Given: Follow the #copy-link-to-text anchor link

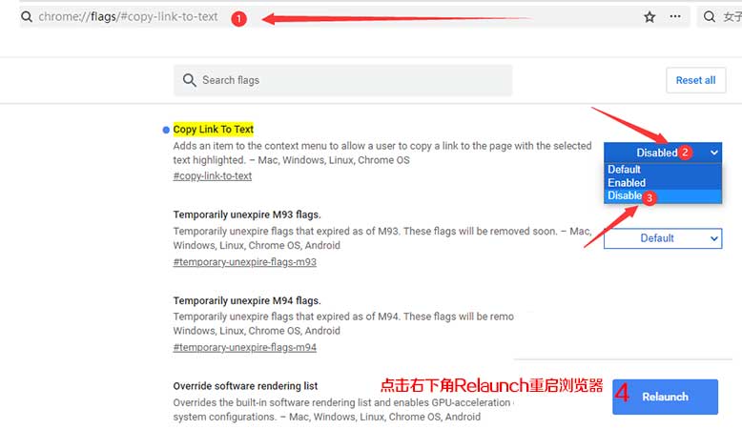Looking at the screenshot, I should (x=213, y=176).
